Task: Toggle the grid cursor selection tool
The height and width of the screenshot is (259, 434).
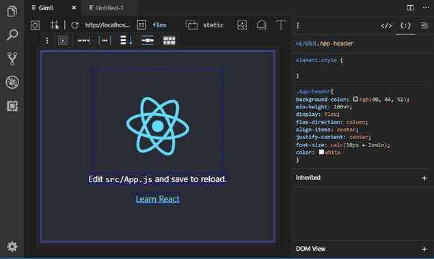Action: 55,25
